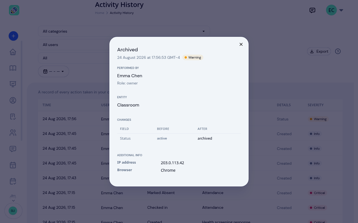Click the 'archived' after value in Changes

tap(205, 138)
